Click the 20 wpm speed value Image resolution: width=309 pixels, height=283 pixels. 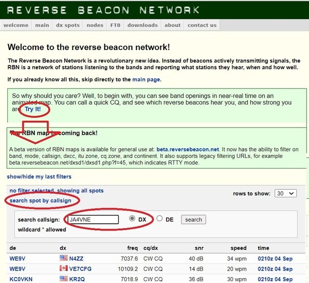pyautogui.click(x=237, y=269)
